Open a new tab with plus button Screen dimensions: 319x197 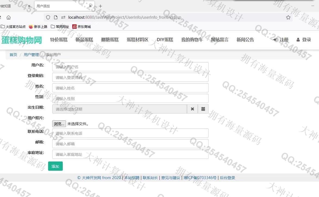click(100, 6)
